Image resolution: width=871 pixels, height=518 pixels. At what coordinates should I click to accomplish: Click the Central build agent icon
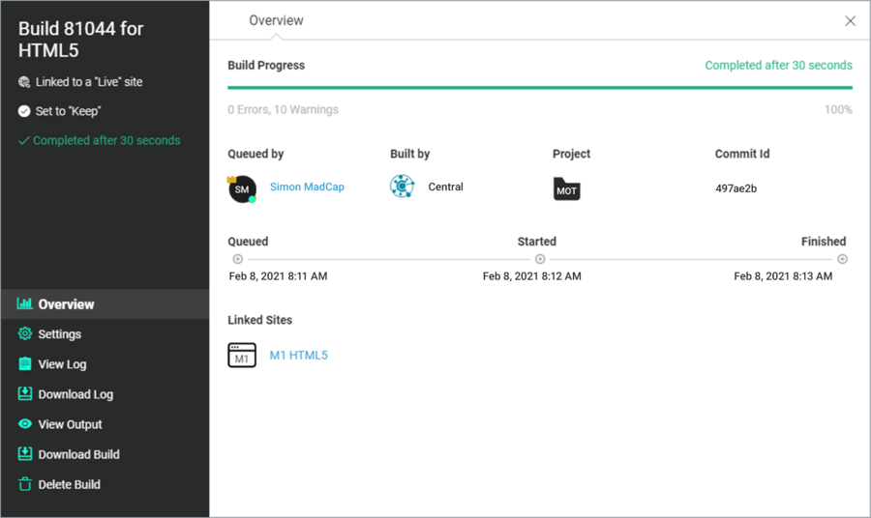coord(403,187)
